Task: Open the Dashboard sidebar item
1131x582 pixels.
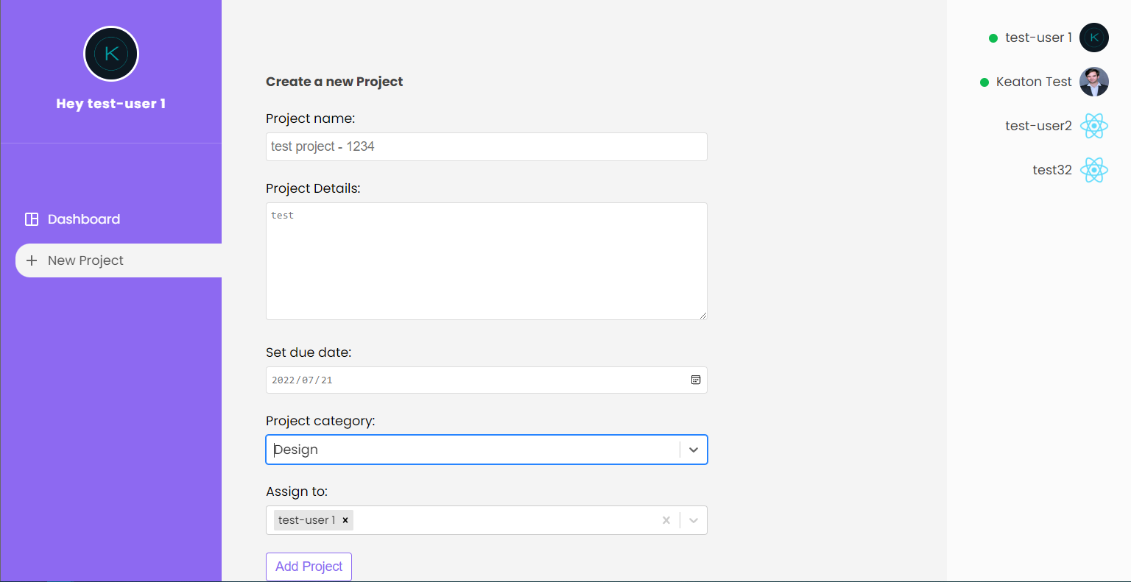Action: (83, 219)
